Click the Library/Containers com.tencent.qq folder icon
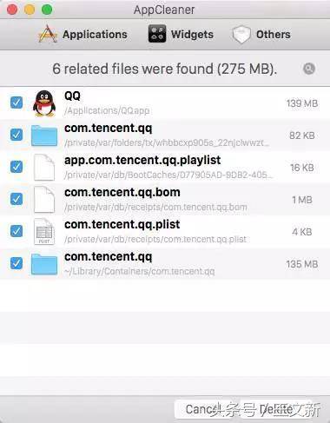The image size is (330, 423). (x=44, y=264)
